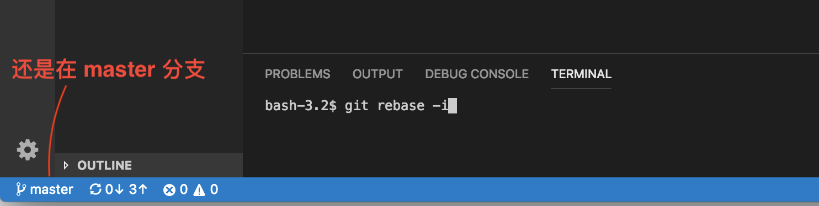Click the warning count beside the triangle
This screenshot has width=819, height=206.
pos(214,190)
